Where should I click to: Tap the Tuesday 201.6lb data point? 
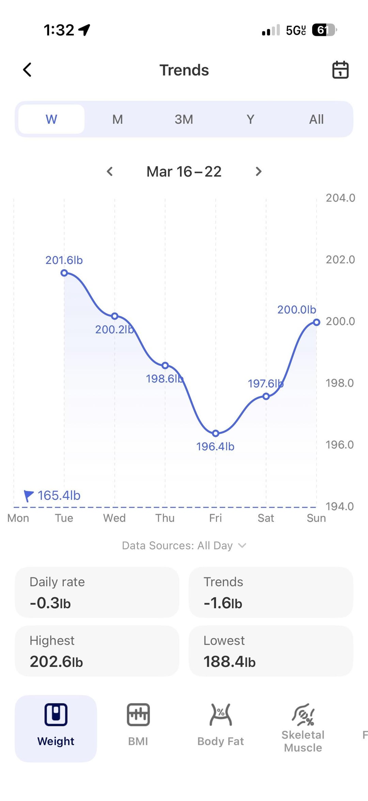pyautogui.click(x=64, y=273)
